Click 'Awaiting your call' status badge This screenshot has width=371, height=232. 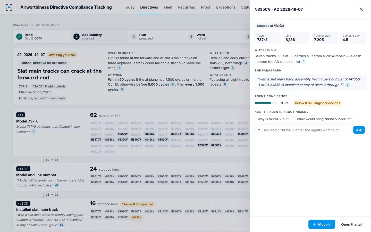tap(62, 55)
